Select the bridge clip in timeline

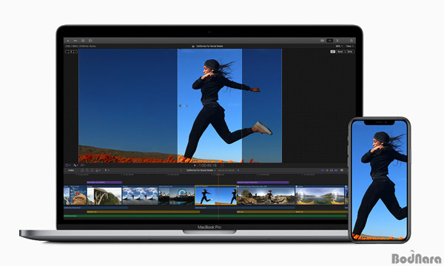[104, 195]
